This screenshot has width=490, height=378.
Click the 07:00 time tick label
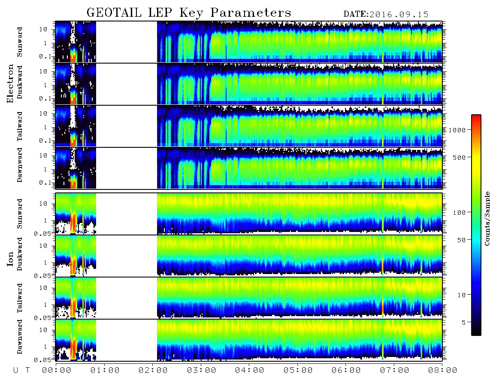[395, 371]
